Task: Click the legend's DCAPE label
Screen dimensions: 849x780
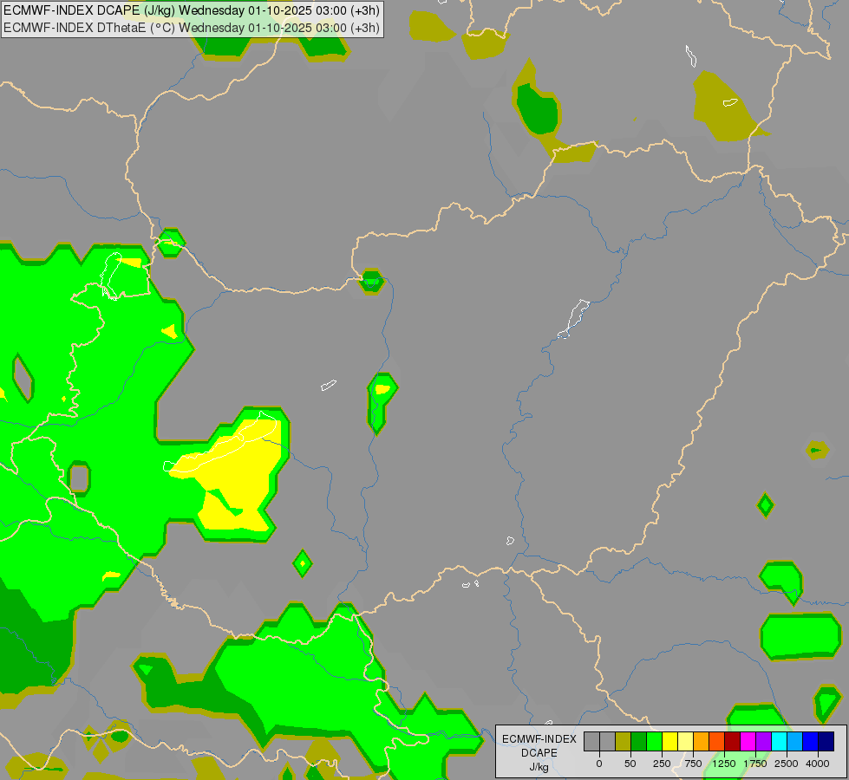Action: [539, 753]
